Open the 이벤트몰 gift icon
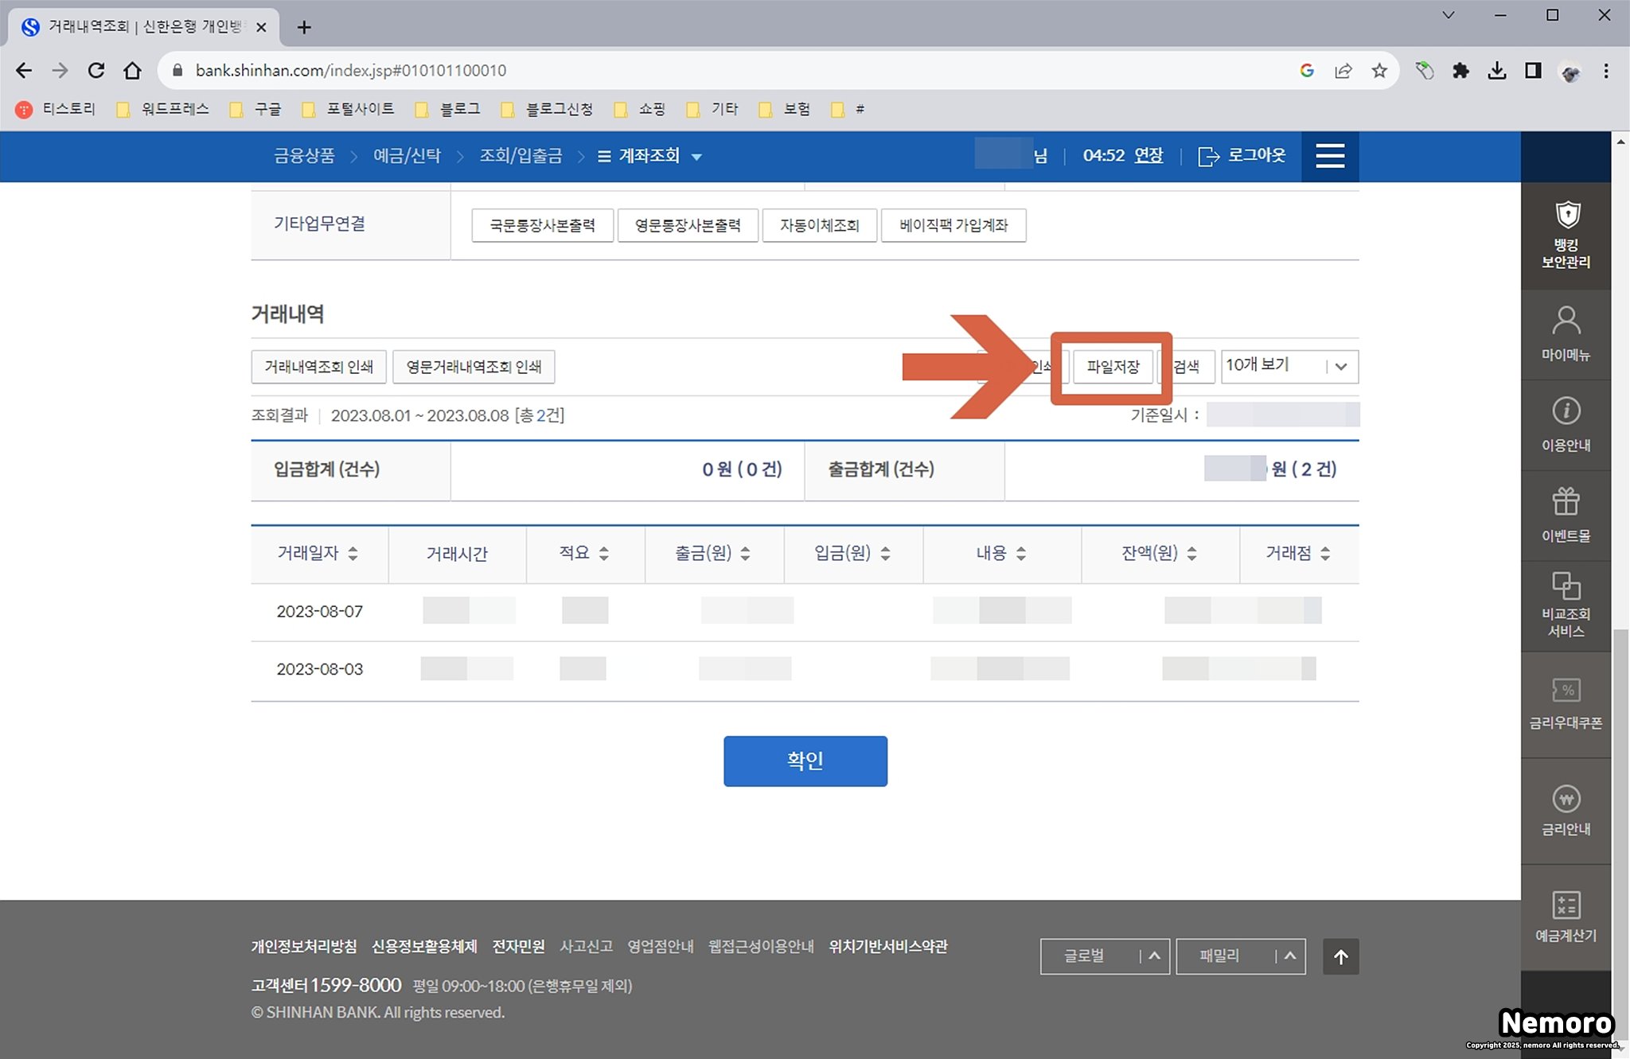 coord(1566,515)
